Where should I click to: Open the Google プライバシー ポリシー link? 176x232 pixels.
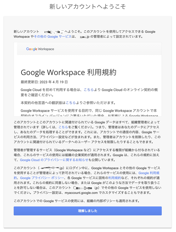tap(42, 178)
